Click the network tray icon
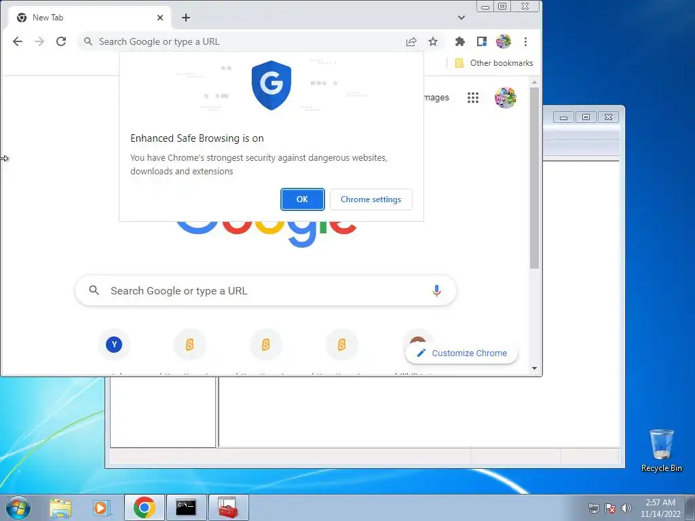This screenshot has height=521, width=695. click(593, 508)
